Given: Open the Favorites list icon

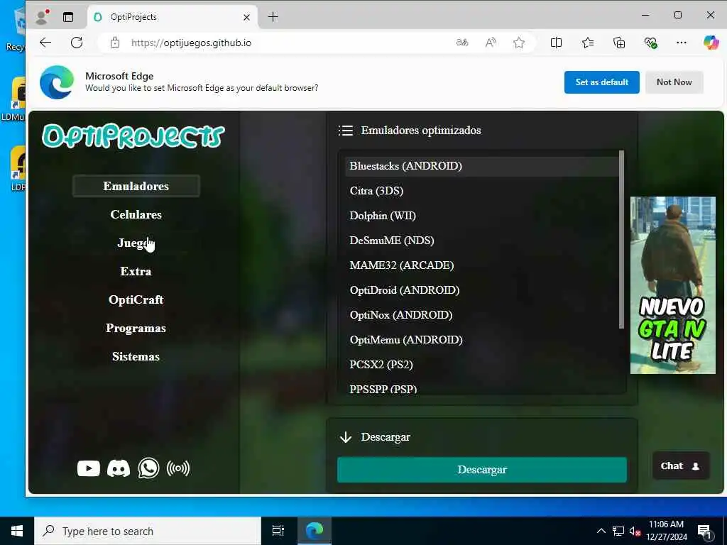Looking at the screenshot, I should [587, 43].
